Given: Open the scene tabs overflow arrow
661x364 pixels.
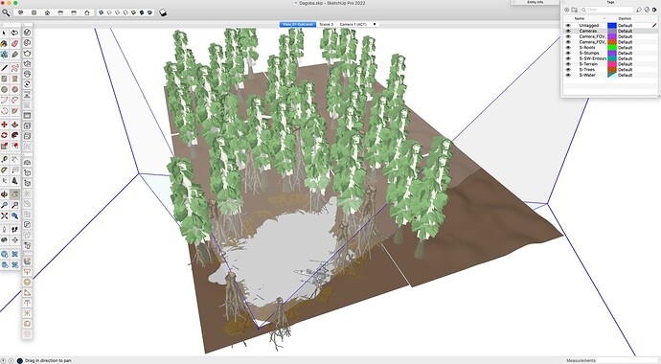Looking at the screenshot, I should pyautogui.click(x=375, y=25).
